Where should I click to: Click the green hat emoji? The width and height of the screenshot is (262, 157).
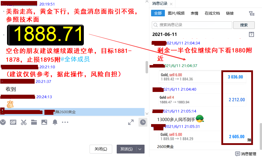200,119
